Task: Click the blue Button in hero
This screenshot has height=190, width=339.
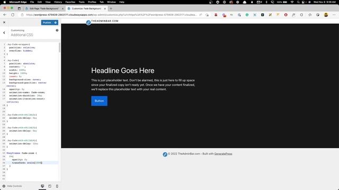Action: (x=99, y=101)
